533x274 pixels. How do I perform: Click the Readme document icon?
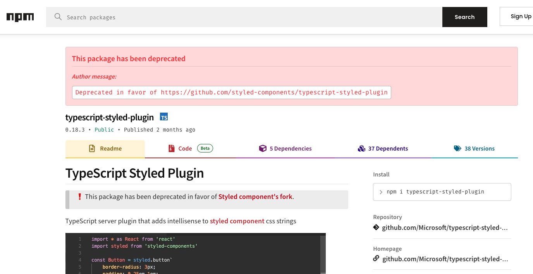(x=92, y=149)
